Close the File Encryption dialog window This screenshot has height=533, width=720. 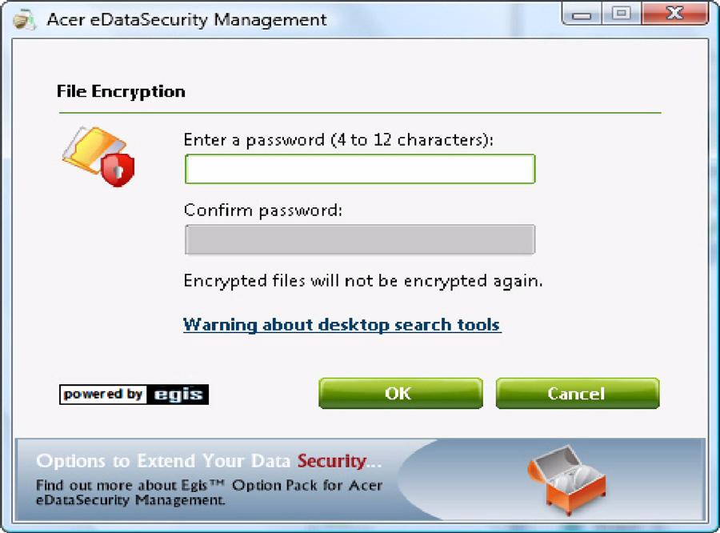pyautogui.click(x=675, y=14)
